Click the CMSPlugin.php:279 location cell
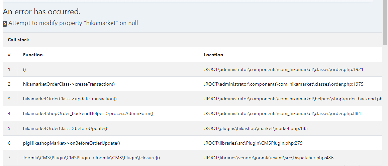Viewport: 388px width, 166px height. 253,143
